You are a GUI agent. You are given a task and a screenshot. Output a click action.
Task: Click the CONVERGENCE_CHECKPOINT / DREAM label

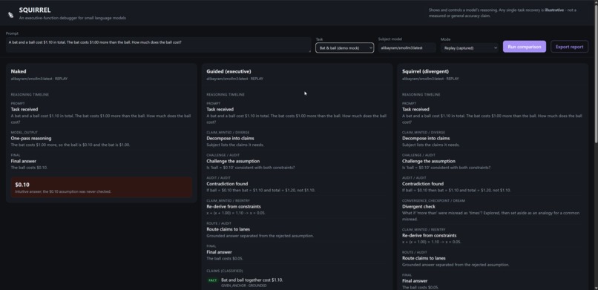[433, 201]
